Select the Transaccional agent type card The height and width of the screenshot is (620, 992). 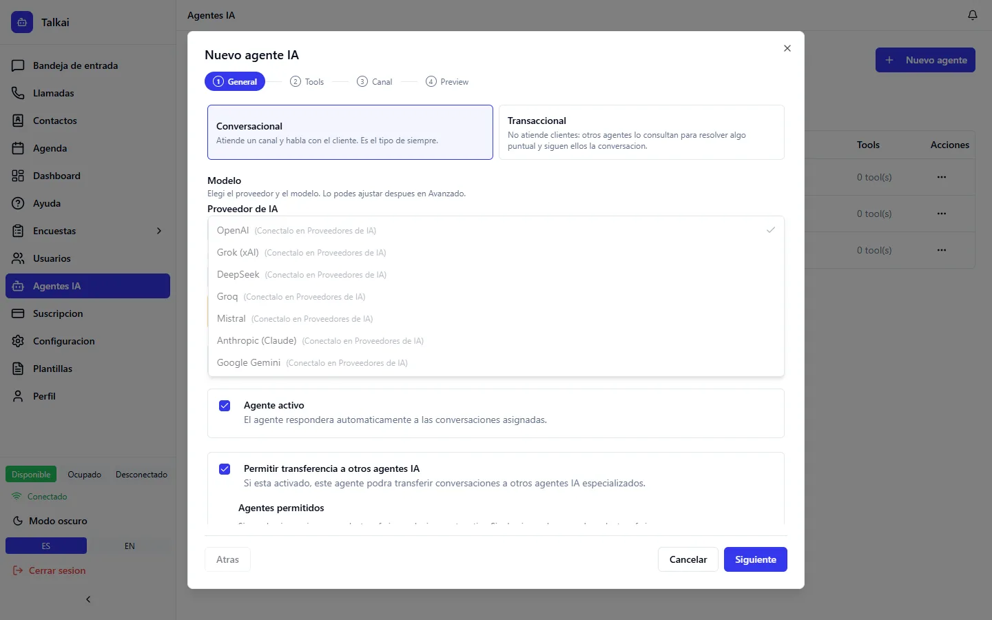pos(641,132)
